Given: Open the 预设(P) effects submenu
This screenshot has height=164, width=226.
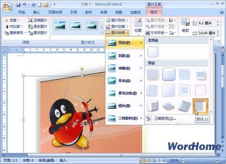Looking at the screenshot, I should pyautogui.click(x=125, y=43).
